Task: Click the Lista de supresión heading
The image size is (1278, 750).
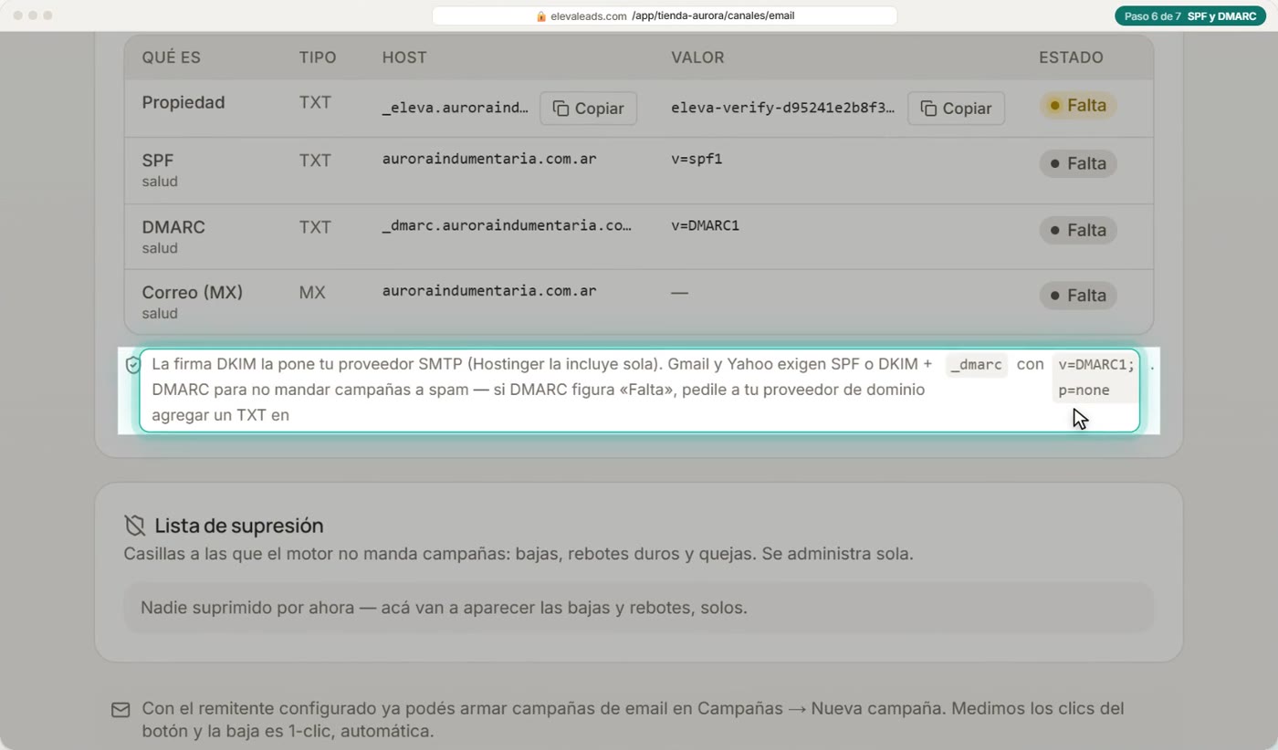Action: tap(239, 526)
